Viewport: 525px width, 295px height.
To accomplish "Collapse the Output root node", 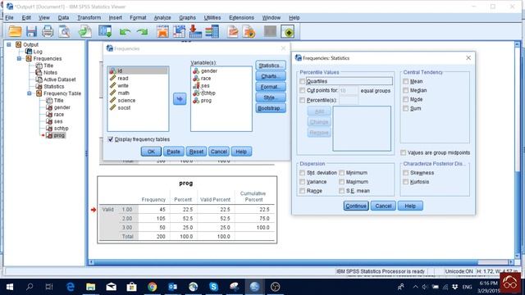I will pos(9,44).
